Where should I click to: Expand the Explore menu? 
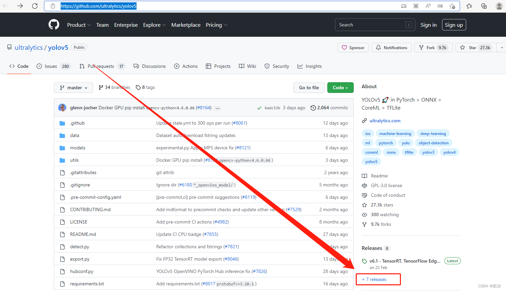coord(154,25)
